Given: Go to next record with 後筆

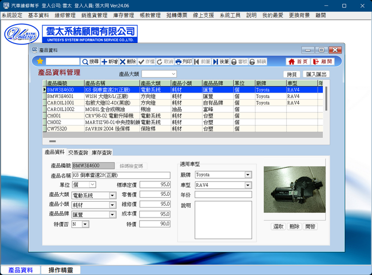Looking at the screenshot, I should (x=221, y=61).
